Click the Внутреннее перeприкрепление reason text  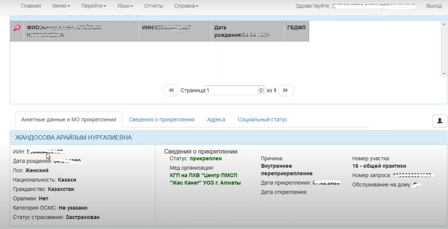click(x=287, y=170)
